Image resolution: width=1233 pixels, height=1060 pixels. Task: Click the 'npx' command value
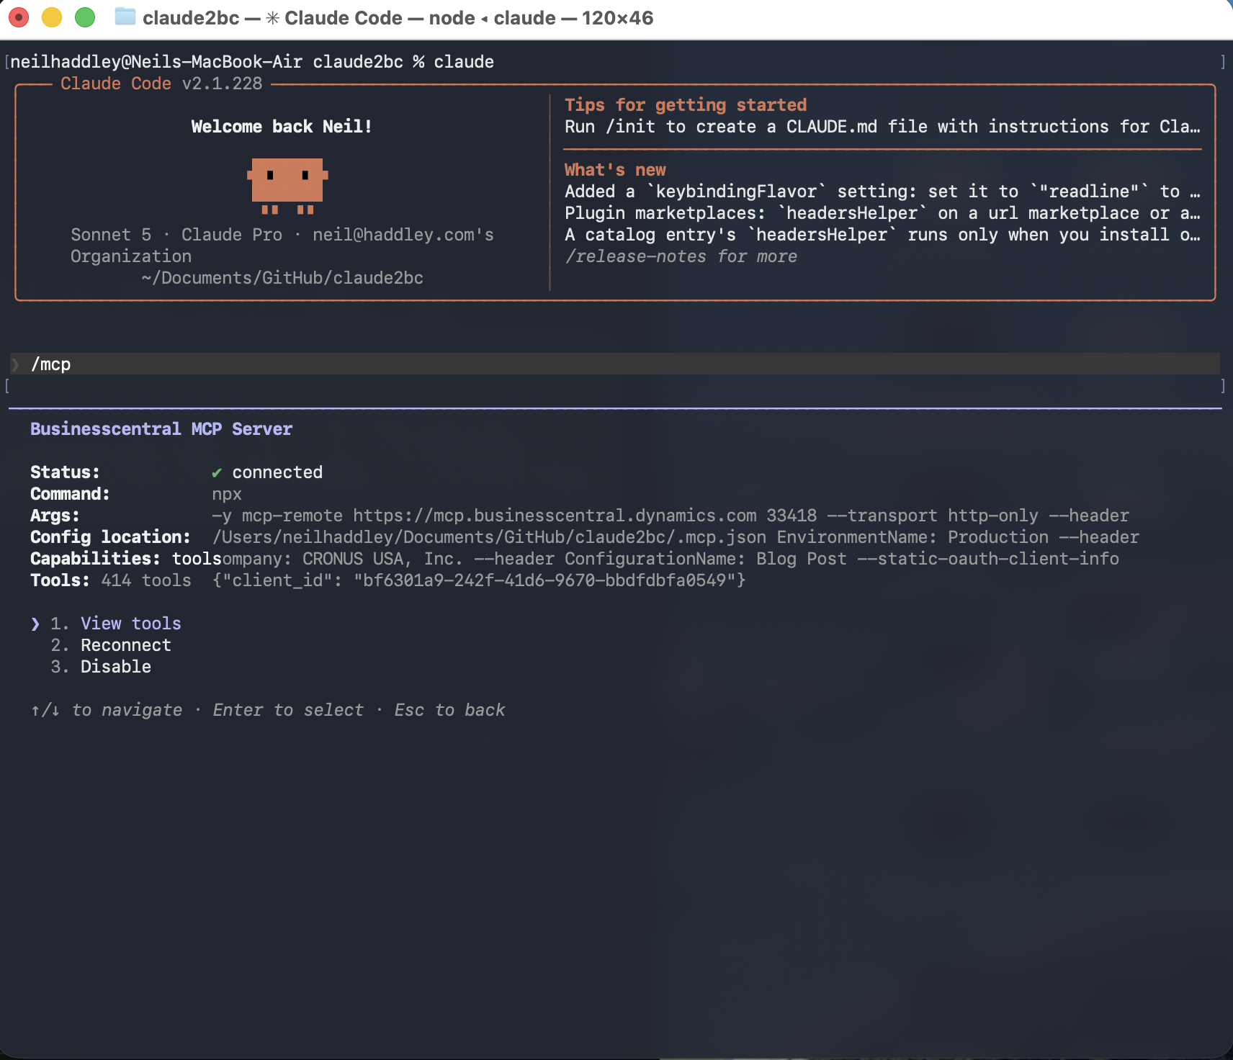click(x=227, y=495)
